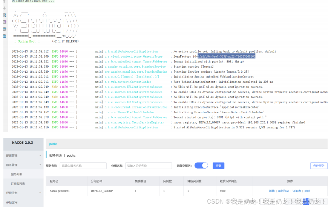Screen dimensions: 328x207
Task: Select the public namespace tab
Action: (x=53, y=144)
